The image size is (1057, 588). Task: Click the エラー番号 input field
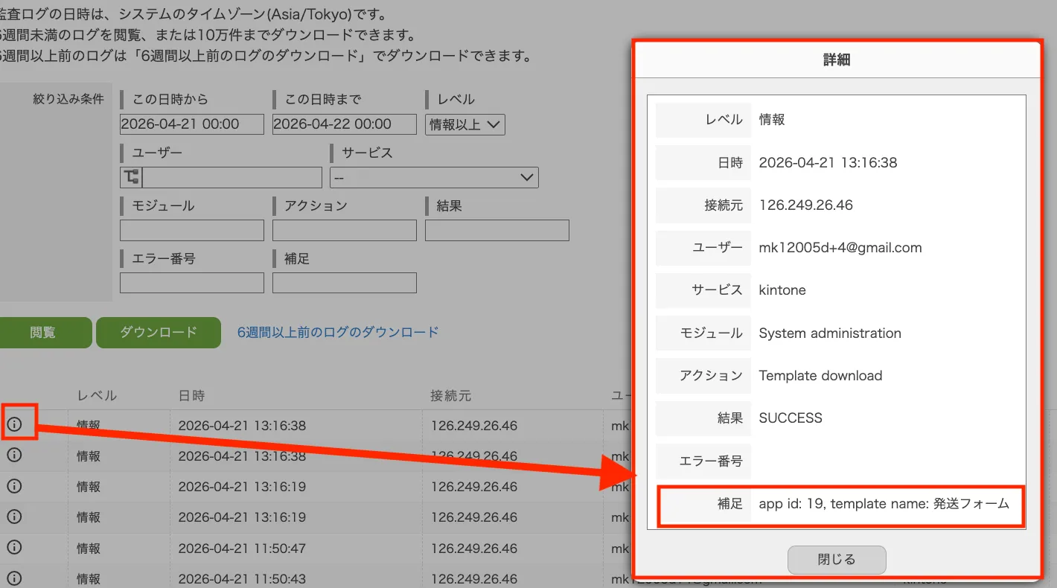[191, 283]
